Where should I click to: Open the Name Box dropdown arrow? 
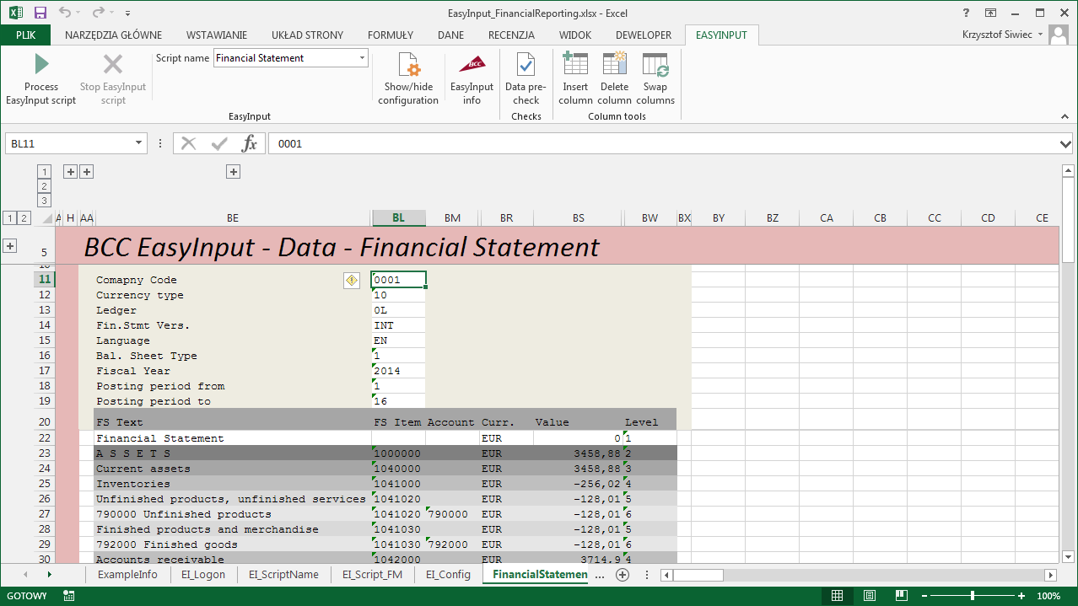139,144
